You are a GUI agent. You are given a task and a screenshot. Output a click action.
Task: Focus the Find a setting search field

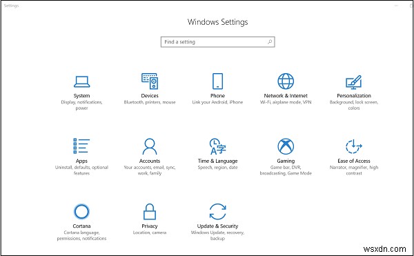(217, 42)
